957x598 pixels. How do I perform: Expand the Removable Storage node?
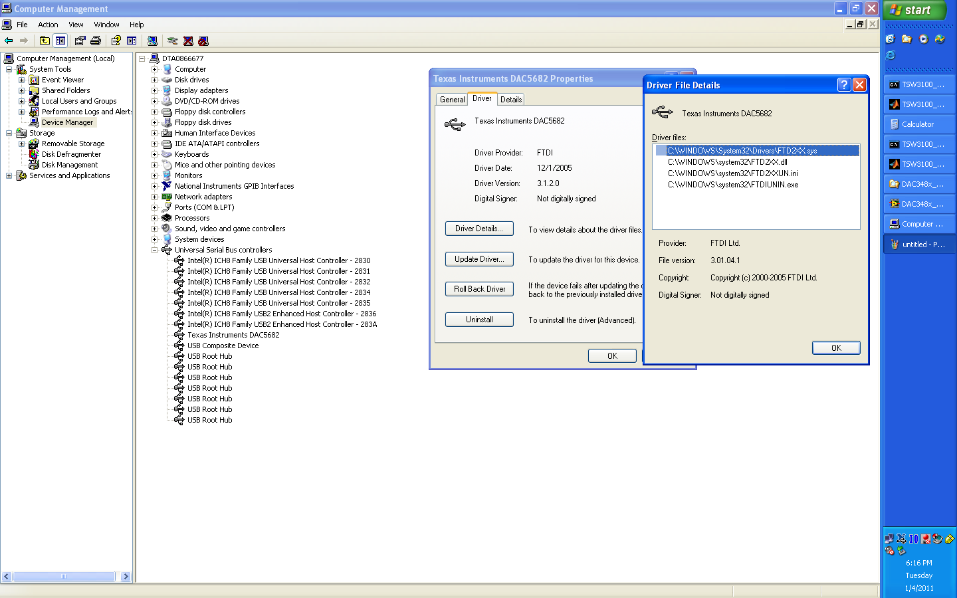tap(21, 144)
